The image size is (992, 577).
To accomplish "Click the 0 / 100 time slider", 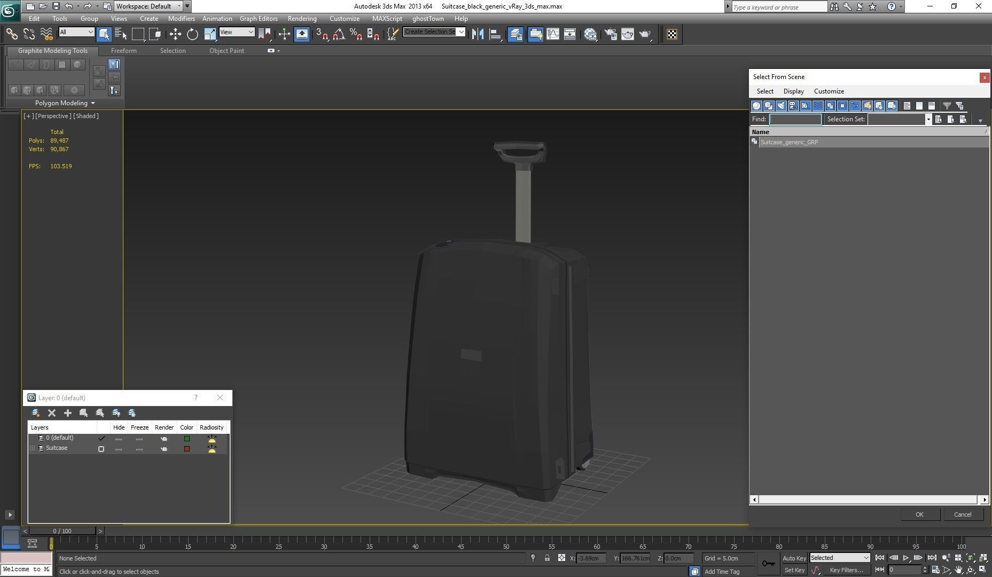I will [x=62, y=531].
